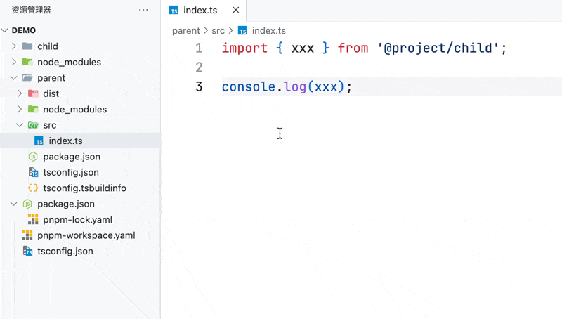Click line number 2 in gutter
Viewport: 562px width, 319px height.
[x=199, y=67]
